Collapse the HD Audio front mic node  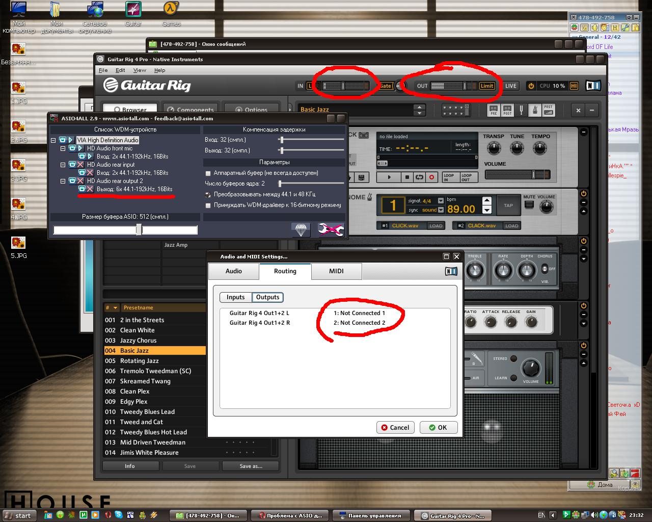pyautogui.click(x=63, y=149)
